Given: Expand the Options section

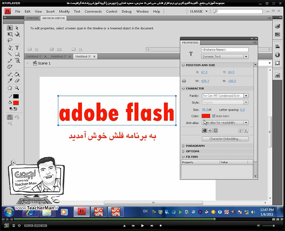Looking at the screenshot, I should pyautogui.click(x=183, y=151).
